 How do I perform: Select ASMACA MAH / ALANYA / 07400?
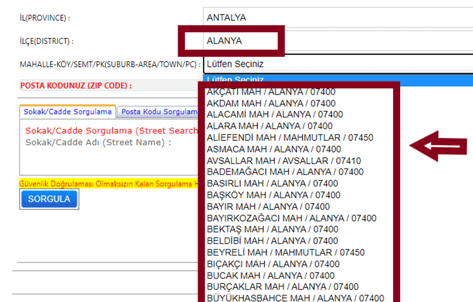[274, 149]
